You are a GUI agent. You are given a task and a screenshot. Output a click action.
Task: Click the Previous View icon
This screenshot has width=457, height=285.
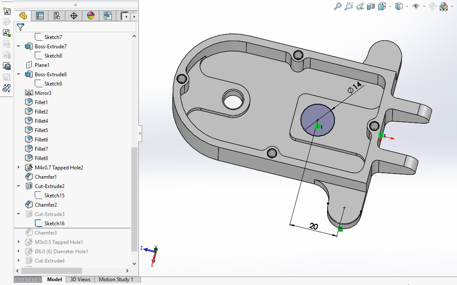pos(360,6)
